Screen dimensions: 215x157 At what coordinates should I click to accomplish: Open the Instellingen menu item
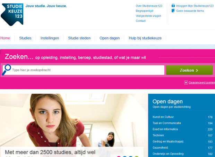pyautogui.click(x=50, y=38)
